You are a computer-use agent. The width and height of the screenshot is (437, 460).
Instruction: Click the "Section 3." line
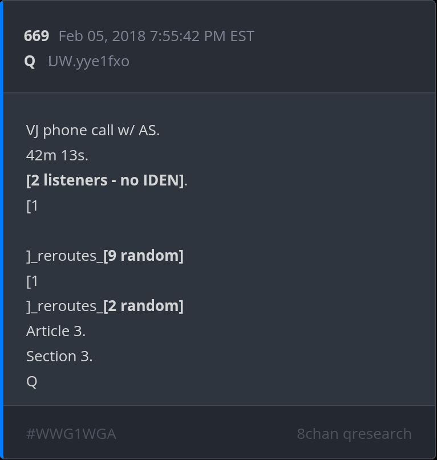[59, 356]
